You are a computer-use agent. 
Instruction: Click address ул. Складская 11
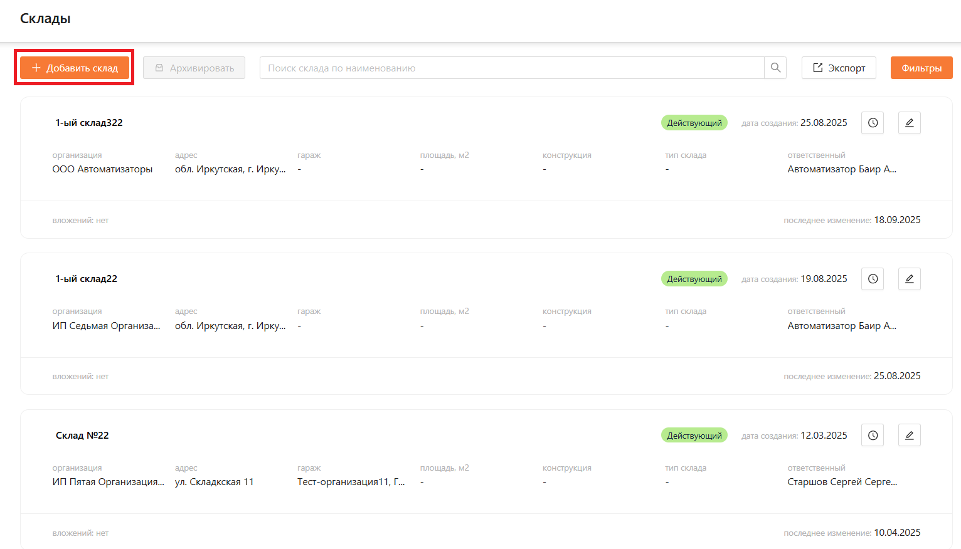(x=214, y=482)
